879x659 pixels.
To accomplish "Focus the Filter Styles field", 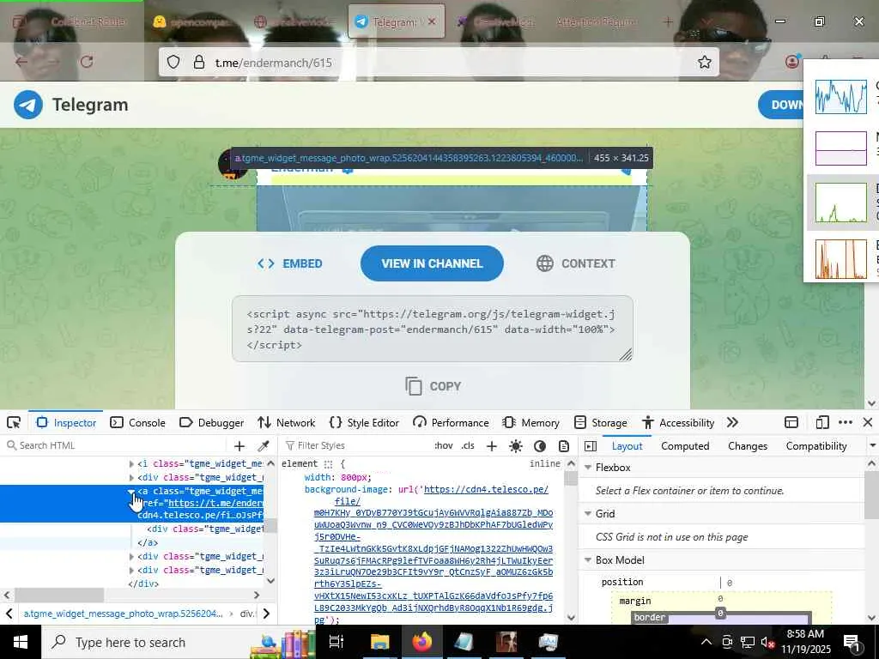I will click(x=356, y=445).
